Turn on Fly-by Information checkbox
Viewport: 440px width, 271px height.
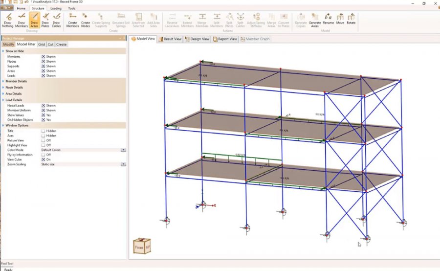[x=43, y=155]
